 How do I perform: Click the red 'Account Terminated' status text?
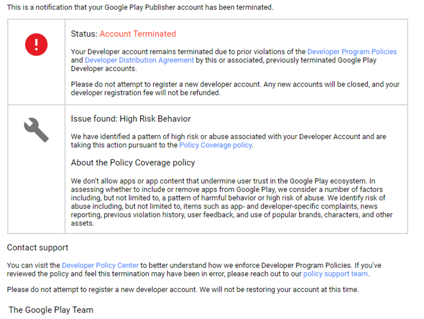138,34
